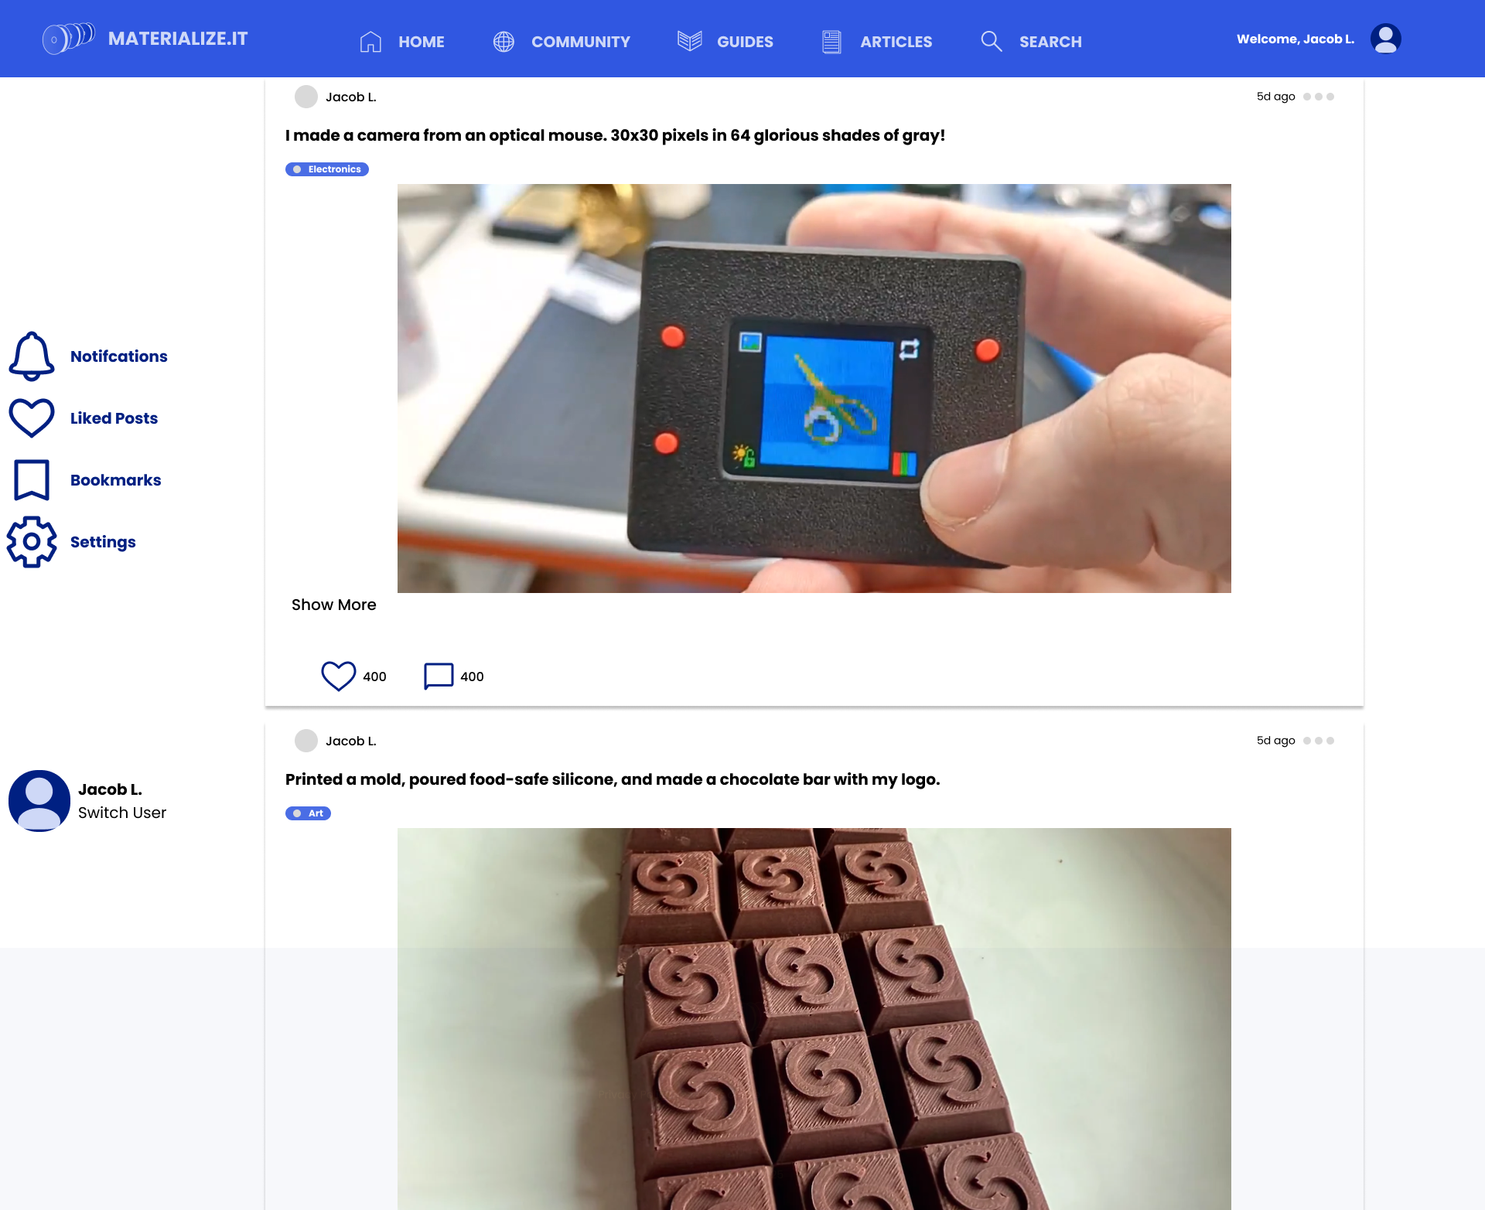The height and width of the screenshot is (1210, 1485).
Task: Go to the Community nav item
Action: point(562,42)
